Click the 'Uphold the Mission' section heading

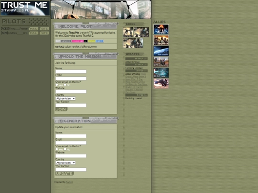tap(79, 57)
